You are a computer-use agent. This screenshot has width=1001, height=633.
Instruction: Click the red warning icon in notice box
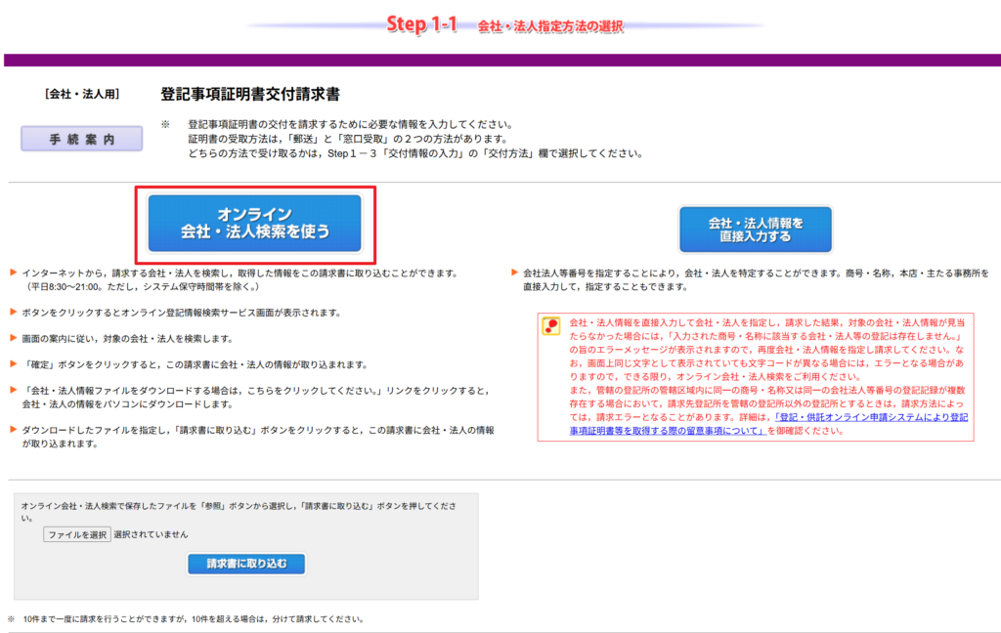pyautogui.click(x=551, y=326)
